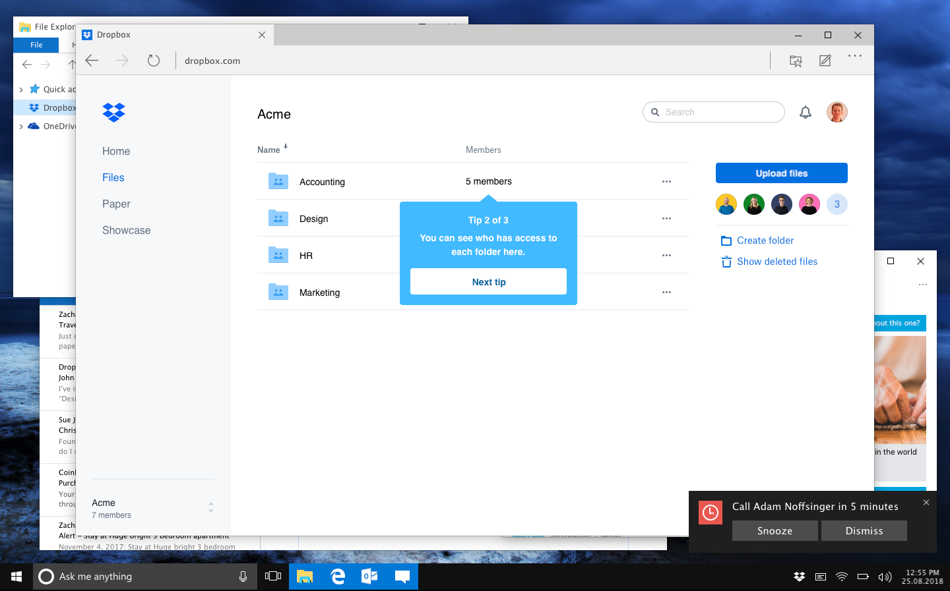Open the Design folder icon
The image size is (950, 591).
click(x=278, y=218)
